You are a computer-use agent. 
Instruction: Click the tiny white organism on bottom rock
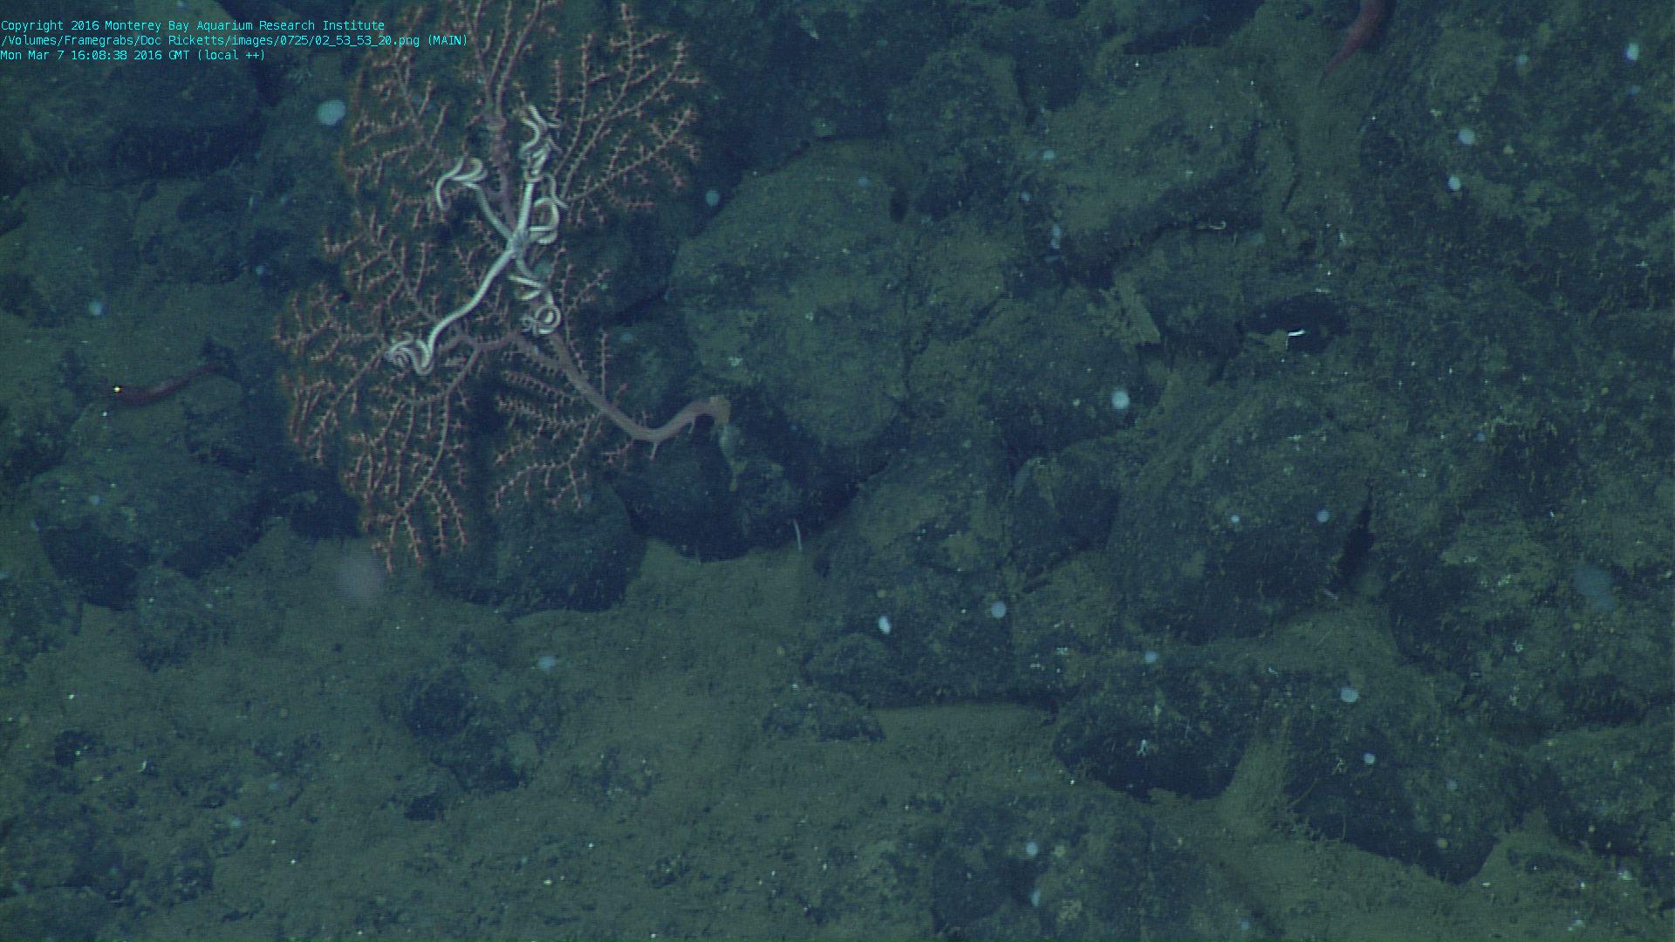tap(1142, 747)
